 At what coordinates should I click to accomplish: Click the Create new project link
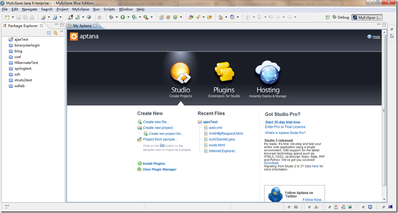click(159, 128)
